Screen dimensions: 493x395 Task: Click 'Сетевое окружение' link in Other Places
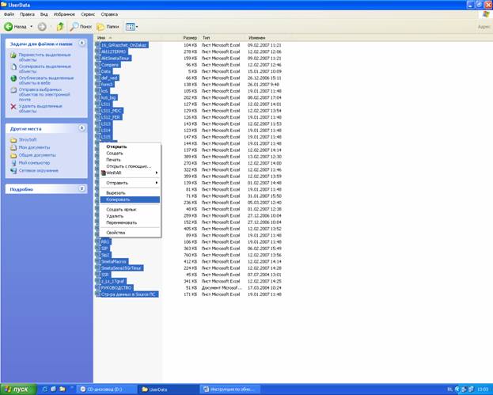[x=38, y=170]
